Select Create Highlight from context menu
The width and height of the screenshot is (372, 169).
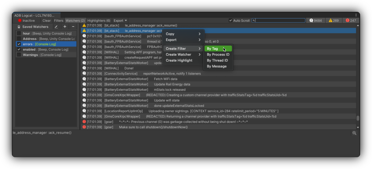point(179,60)
